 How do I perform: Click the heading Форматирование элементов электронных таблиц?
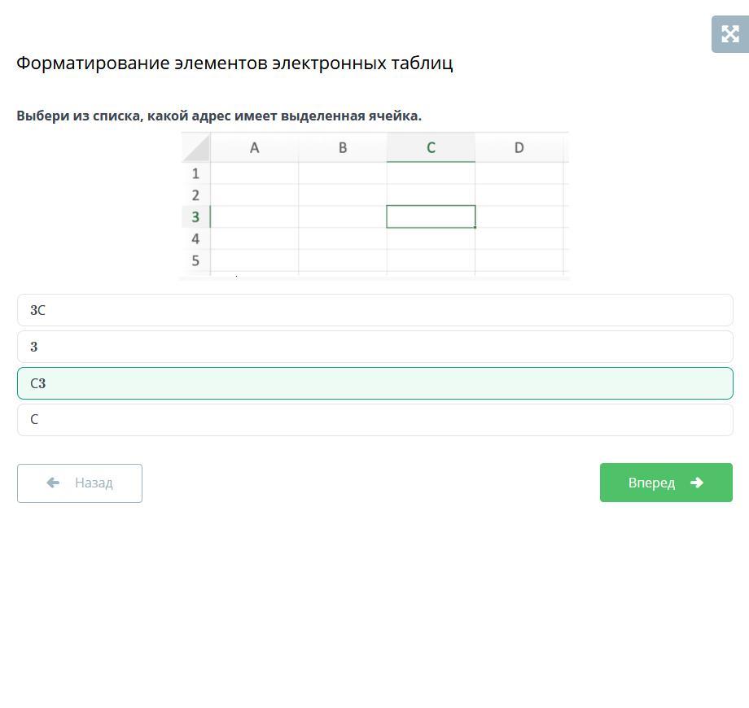[x=234, y=63]
